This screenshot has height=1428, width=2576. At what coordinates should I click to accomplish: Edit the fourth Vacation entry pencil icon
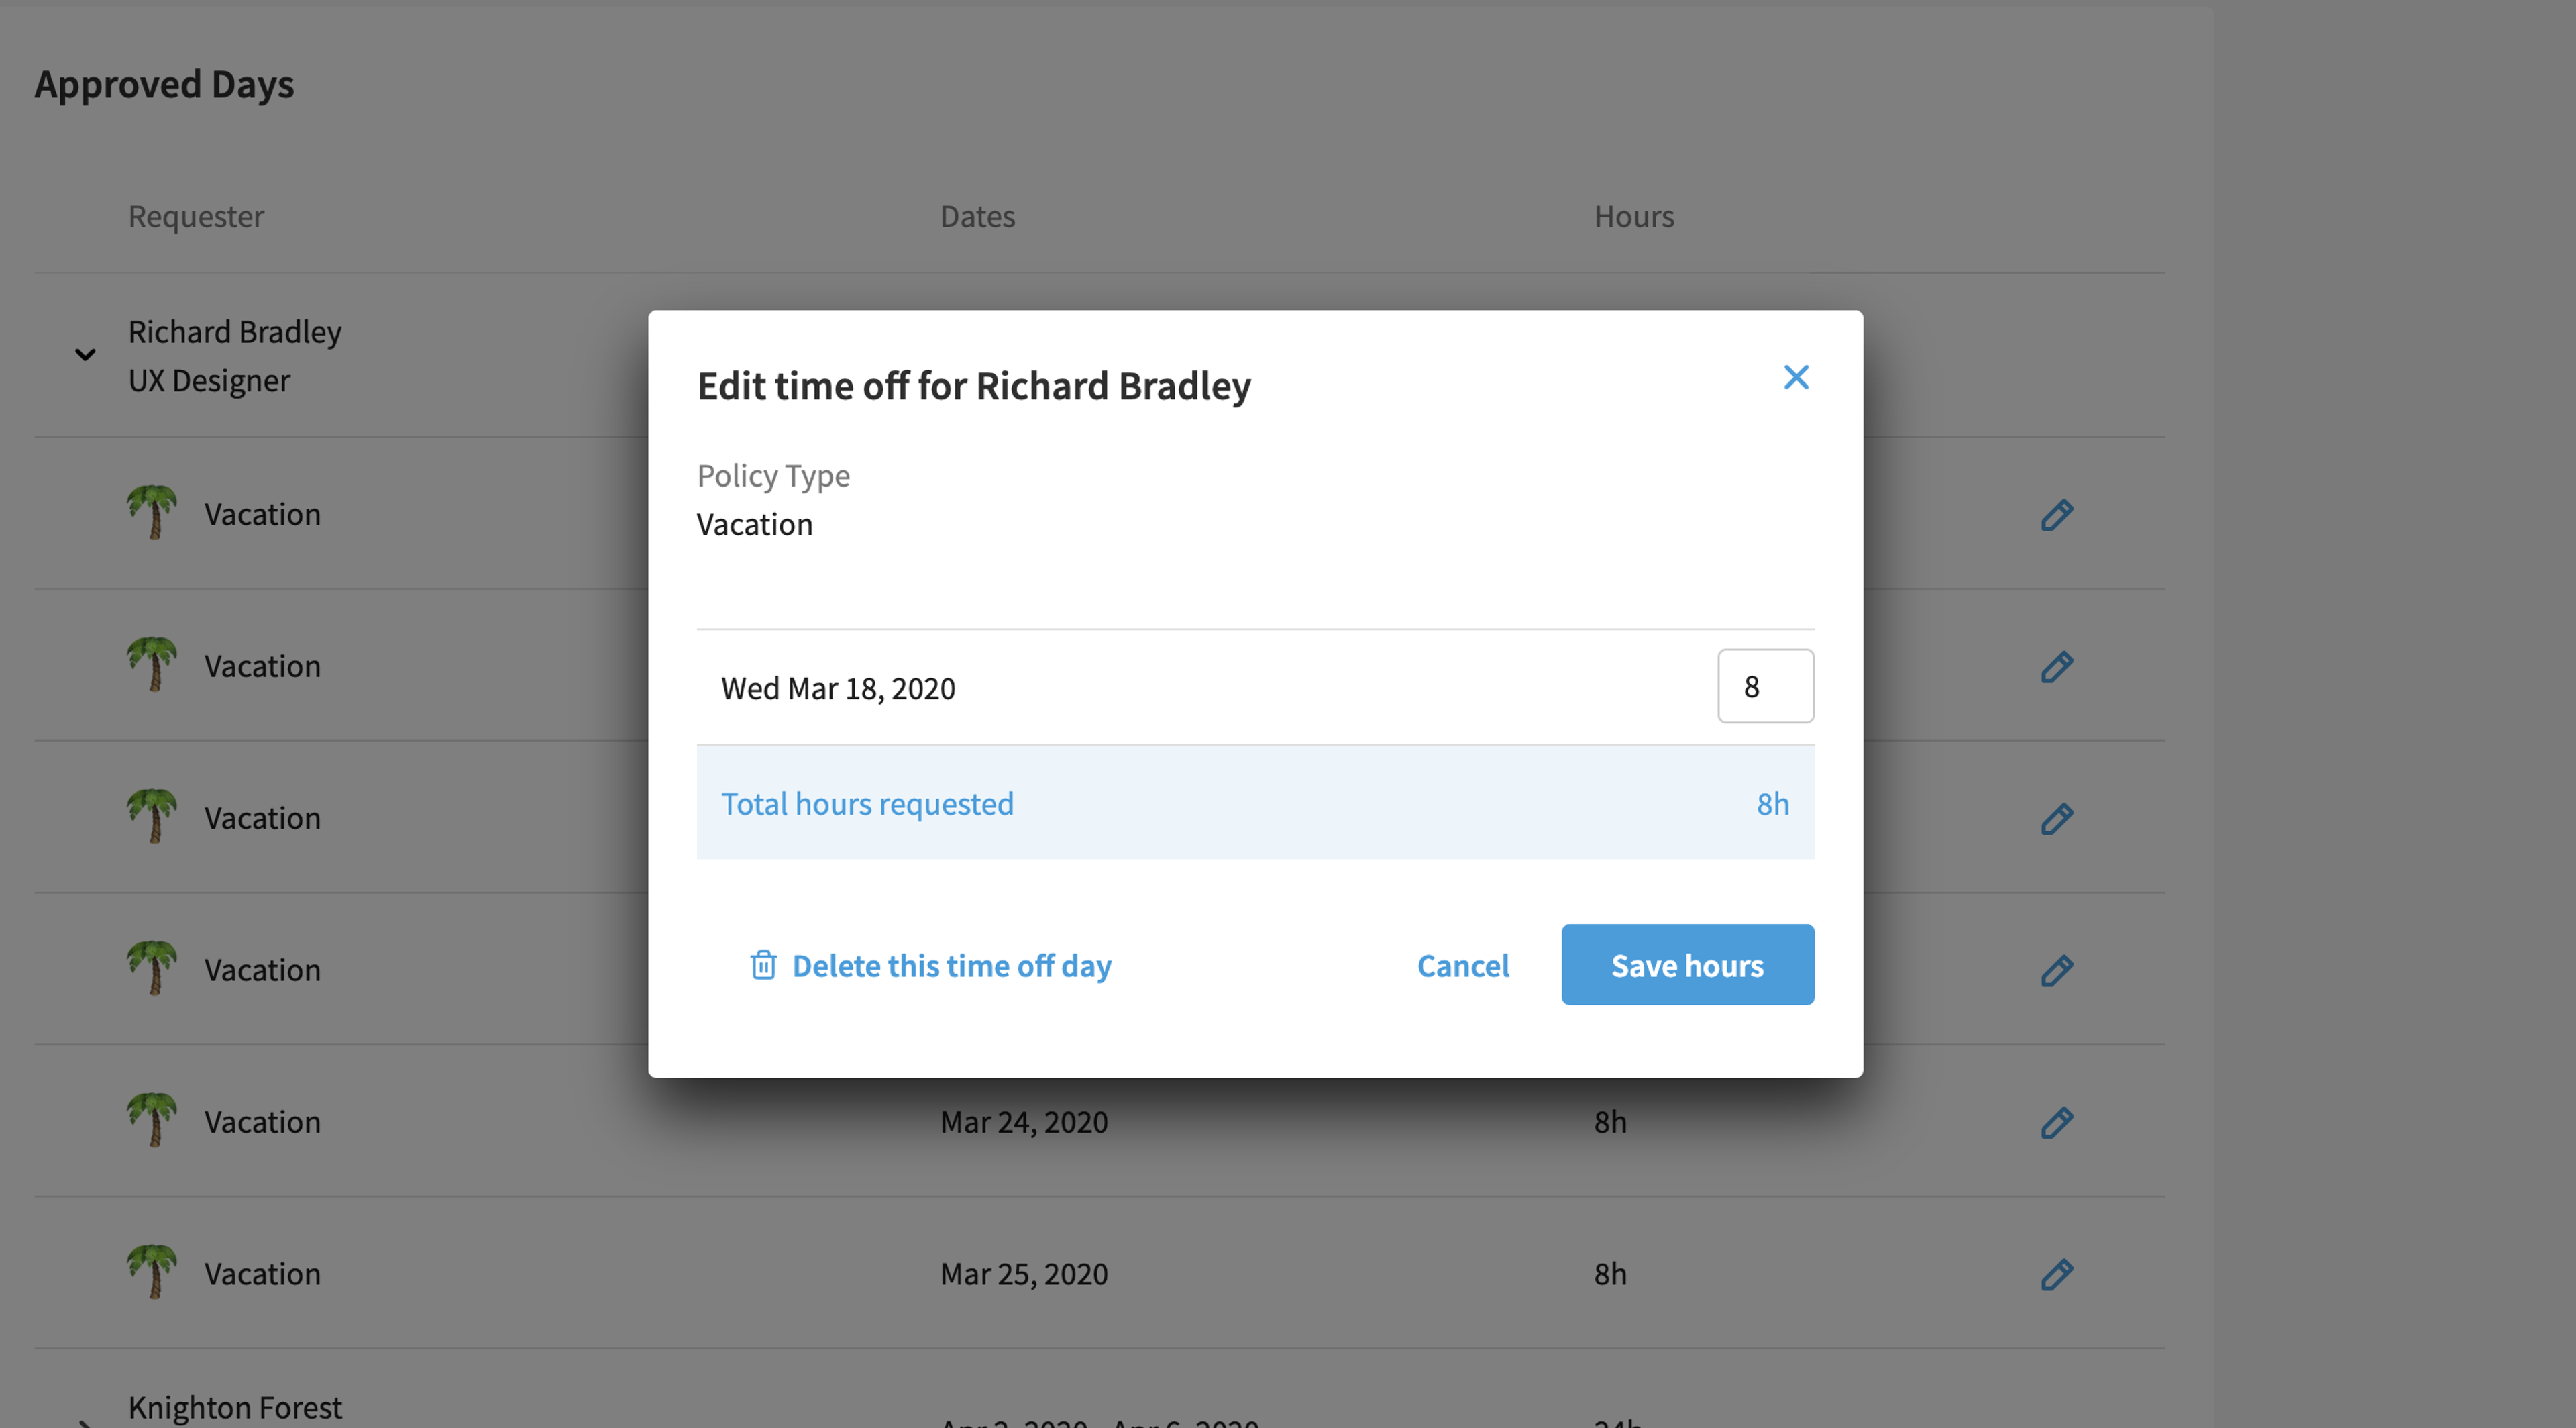tap(2056, 971)
